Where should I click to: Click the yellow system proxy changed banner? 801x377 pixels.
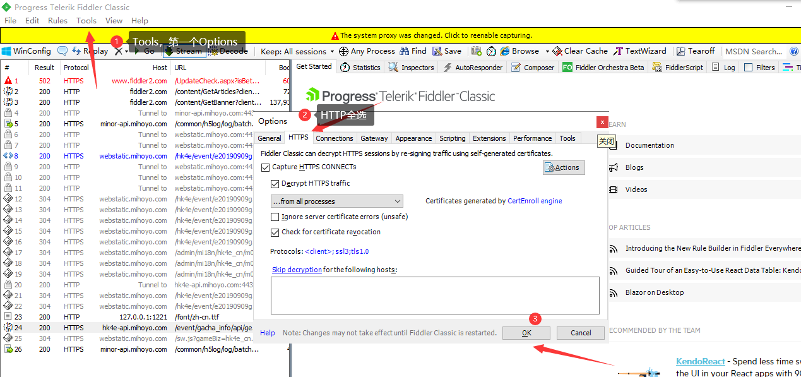pyautogui.click(x=400, y=35)
